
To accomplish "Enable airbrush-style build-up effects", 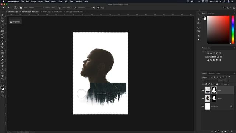I will [x=75, y=8].
